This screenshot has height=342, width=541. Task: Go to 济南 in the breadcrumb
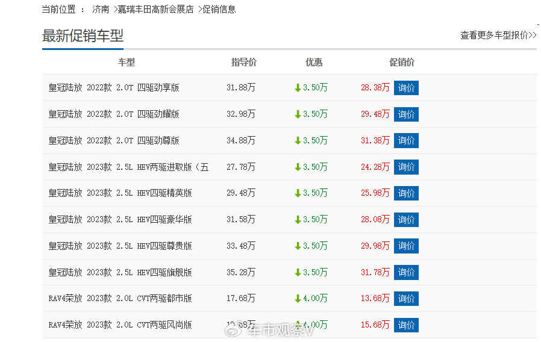pos(101,9)
